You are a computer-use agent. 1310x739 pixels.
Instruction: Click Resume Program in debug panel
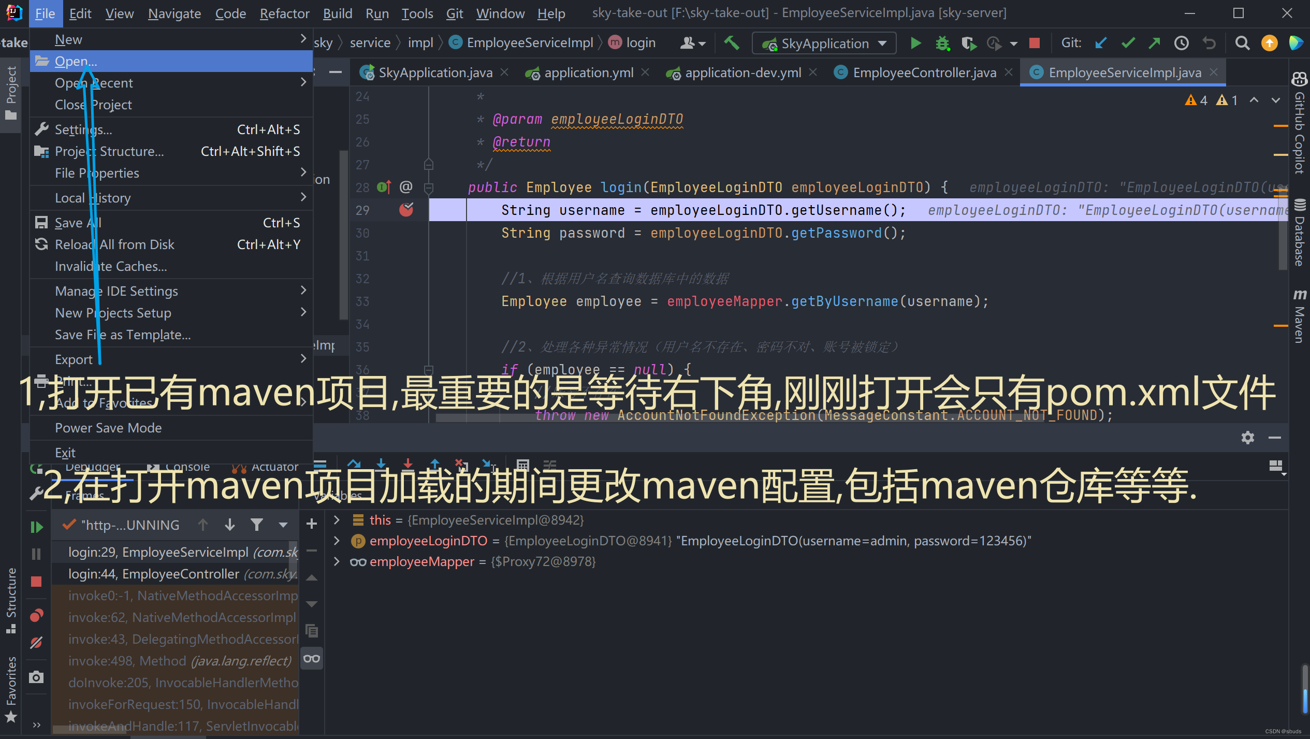click(x=36, y=527)
